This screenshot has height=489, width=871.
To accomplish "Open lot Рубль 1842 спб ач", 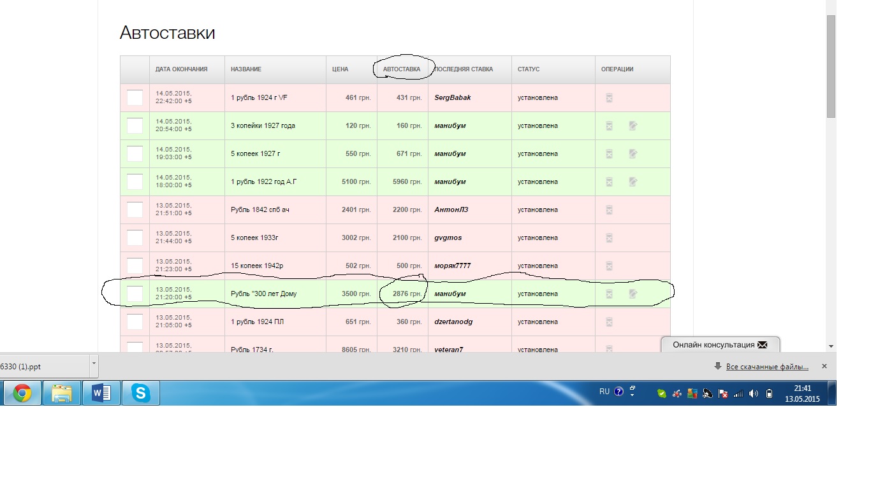I will [260, 210].
